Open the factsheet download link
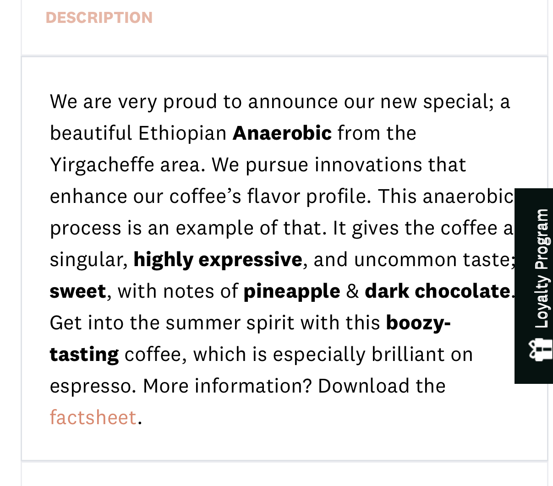This screenshot has height=486, width=553. tap(93, 417)
